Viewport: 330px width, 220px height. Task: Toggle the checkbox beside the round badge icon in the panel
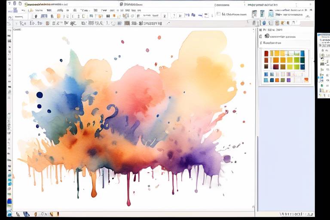point(261,37)
